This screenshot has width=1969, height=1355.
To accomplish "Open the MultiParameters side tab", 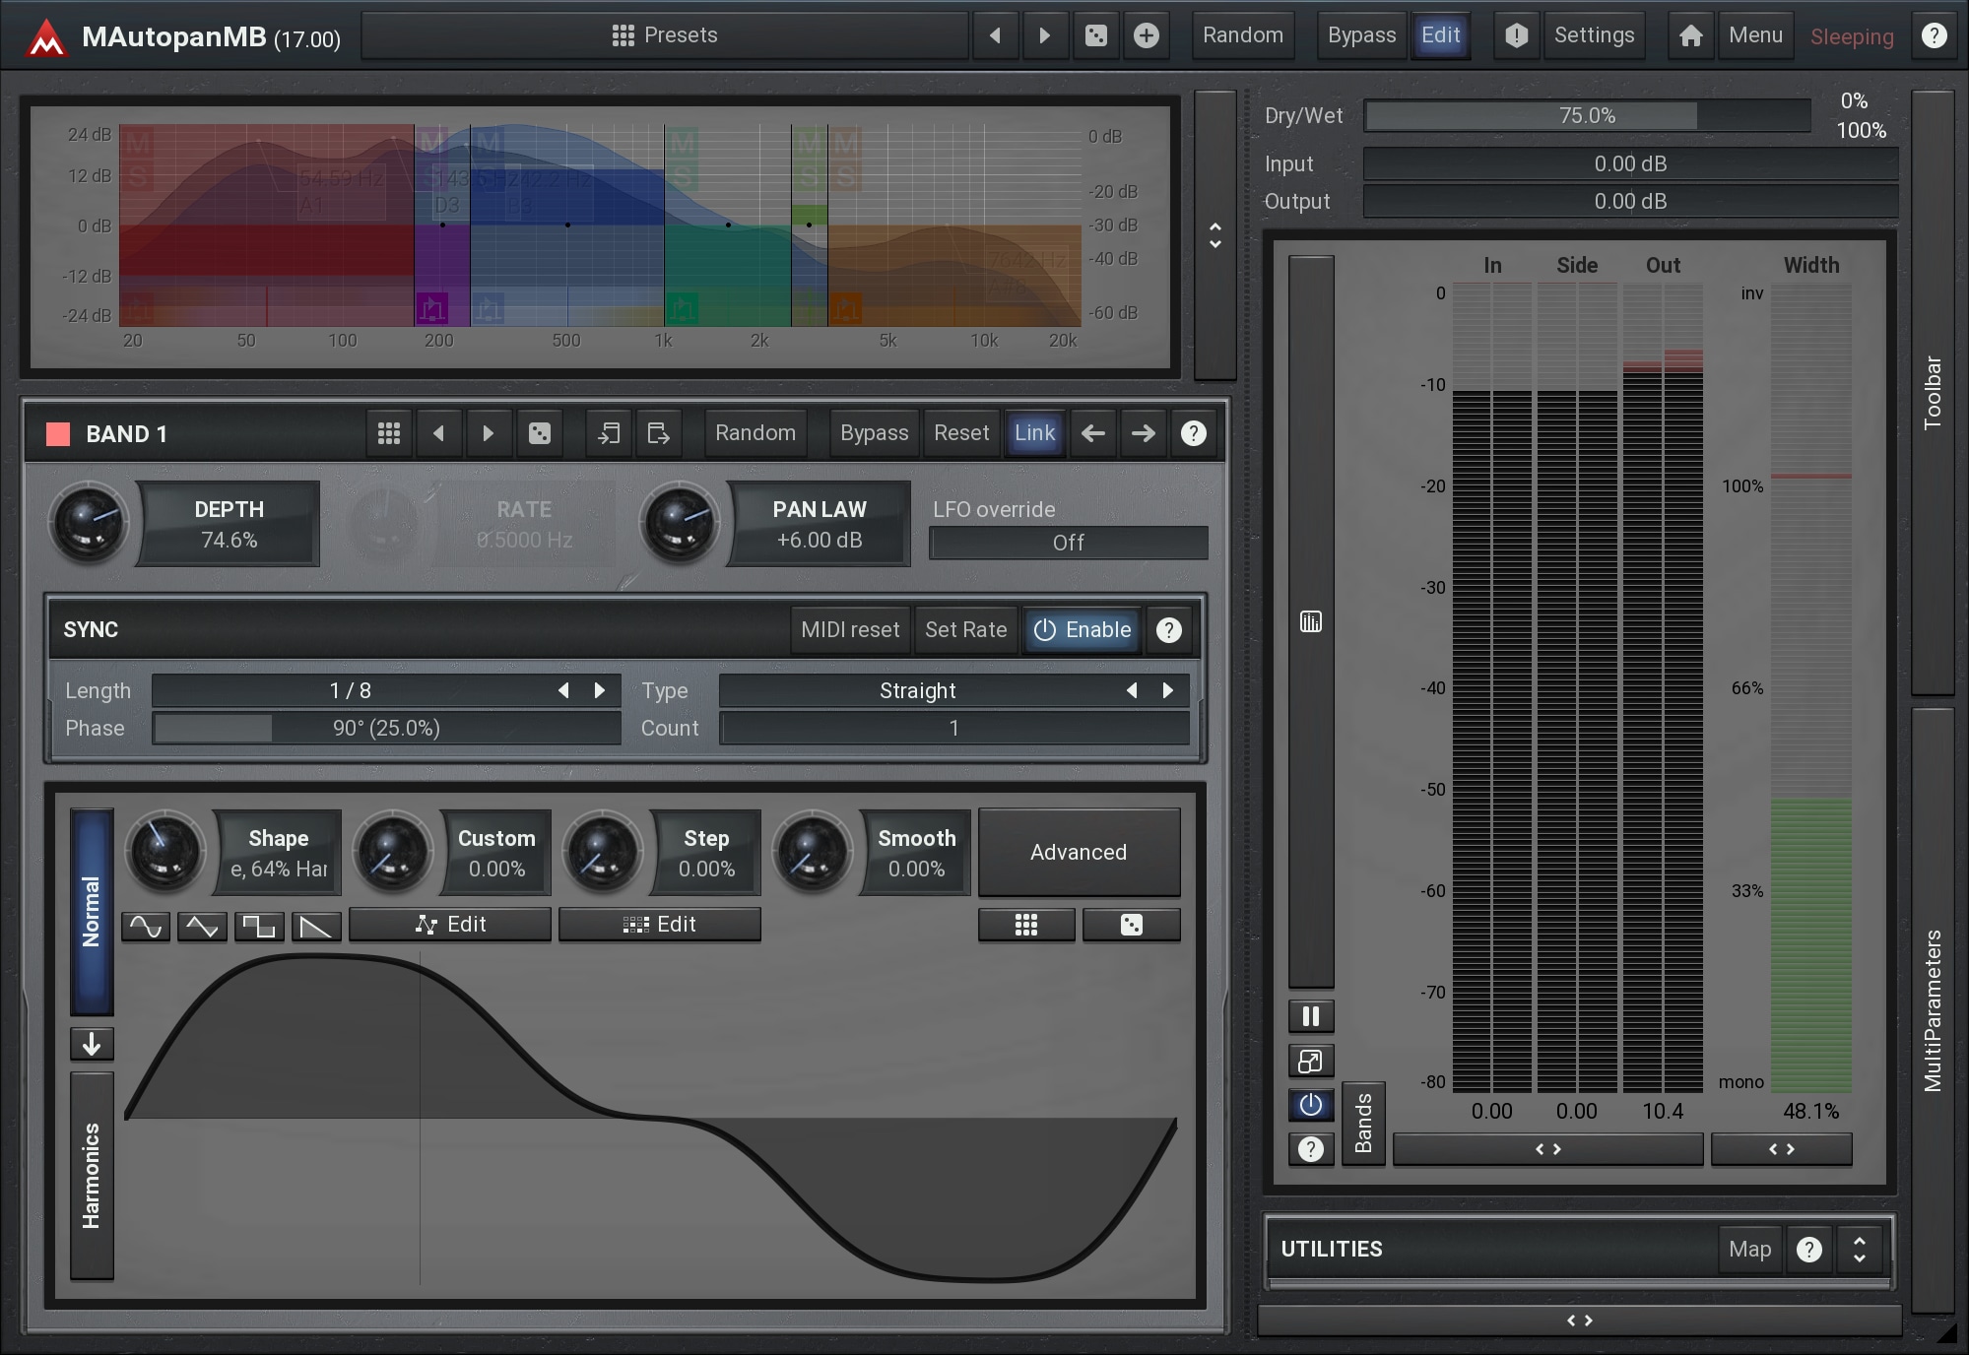I will [x=1933, y=1009].
